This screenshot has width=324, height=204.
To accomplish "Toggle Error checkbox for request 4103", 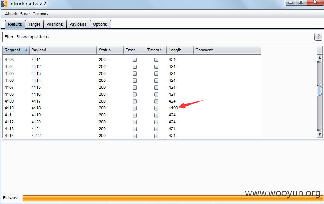I will tap(135, 60).
